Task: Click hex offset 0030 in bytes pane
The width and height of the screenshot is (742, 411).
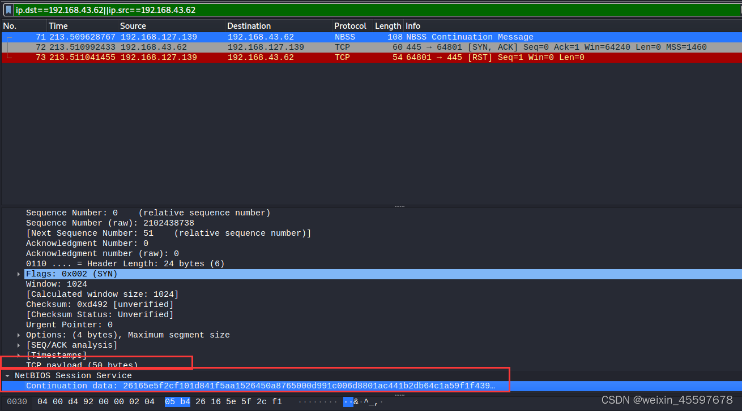Action: (x=16, y=401)
